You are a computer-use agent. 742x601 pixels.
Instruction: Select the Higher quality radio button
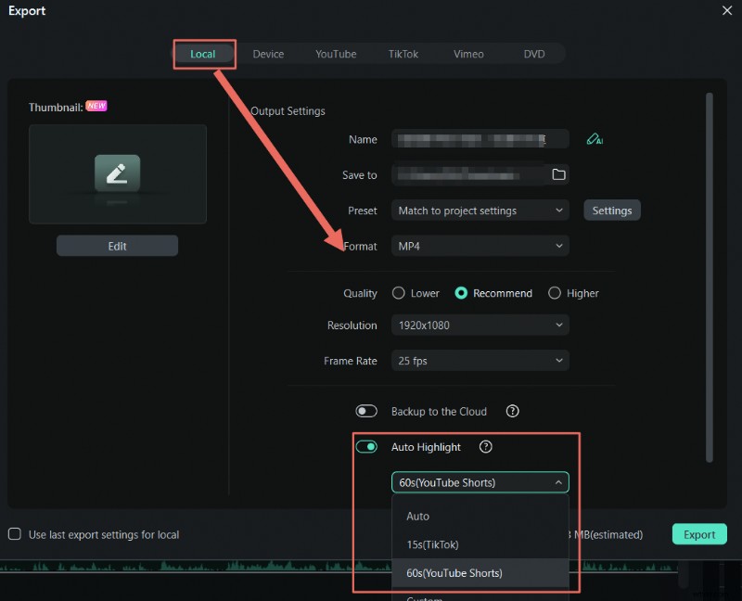pos(554,293)
